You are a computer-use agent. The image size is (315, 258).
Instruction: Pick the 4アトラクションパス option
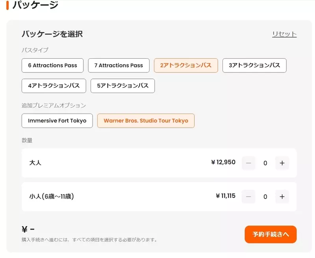[x=54, y=86]
